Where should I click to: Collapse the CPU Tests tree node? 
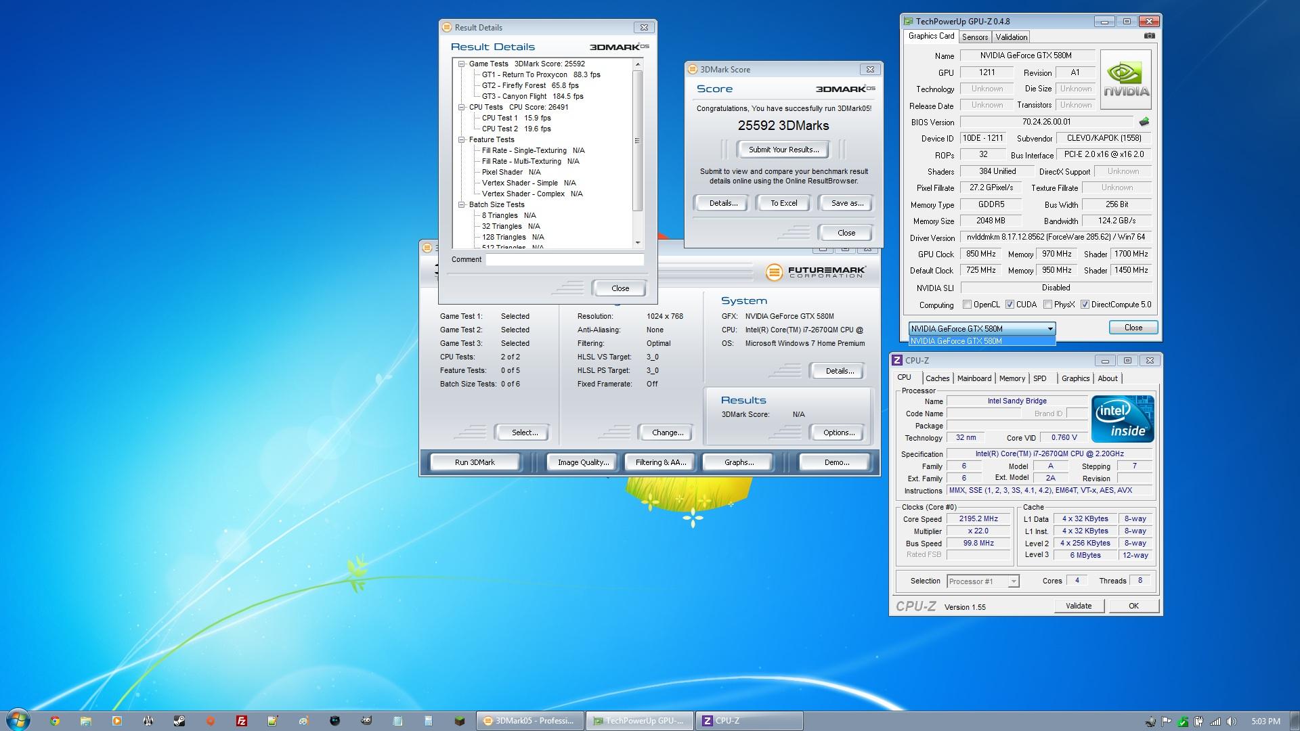[x=462, y=107]
